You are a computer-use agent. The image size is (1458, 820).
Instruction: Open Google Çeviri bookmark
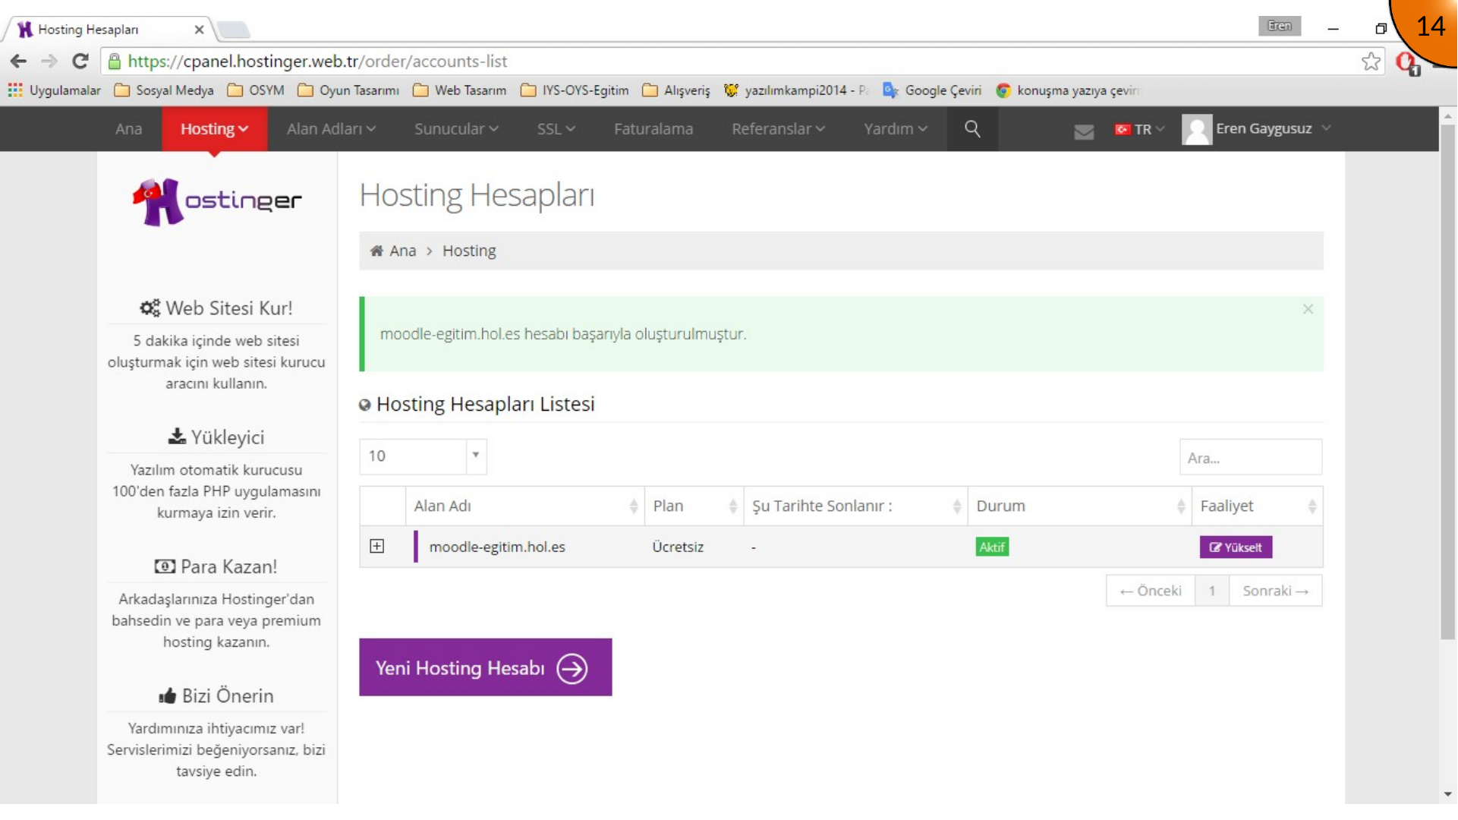932,90
